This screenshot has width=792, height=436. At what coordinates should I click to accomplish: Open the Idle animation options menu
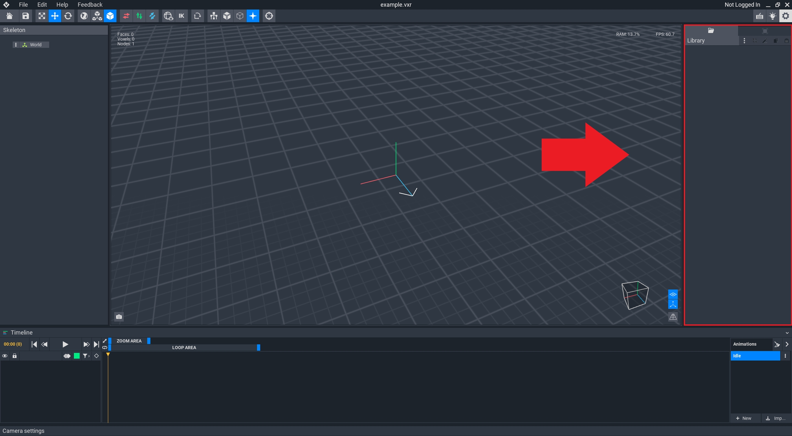coord(785,356)
